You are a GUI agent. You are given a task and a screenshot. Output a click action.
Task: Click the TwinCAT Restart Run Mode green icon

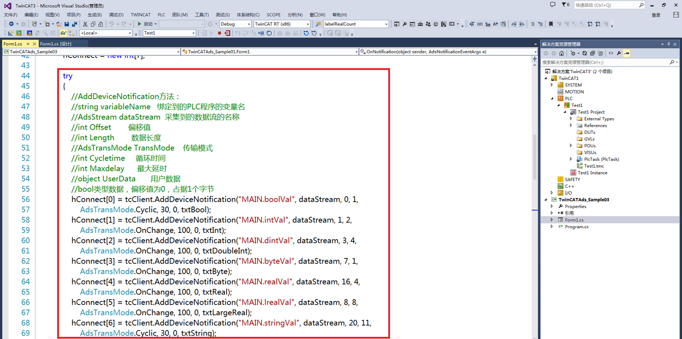pyautogui.click(x=19, y=33)
